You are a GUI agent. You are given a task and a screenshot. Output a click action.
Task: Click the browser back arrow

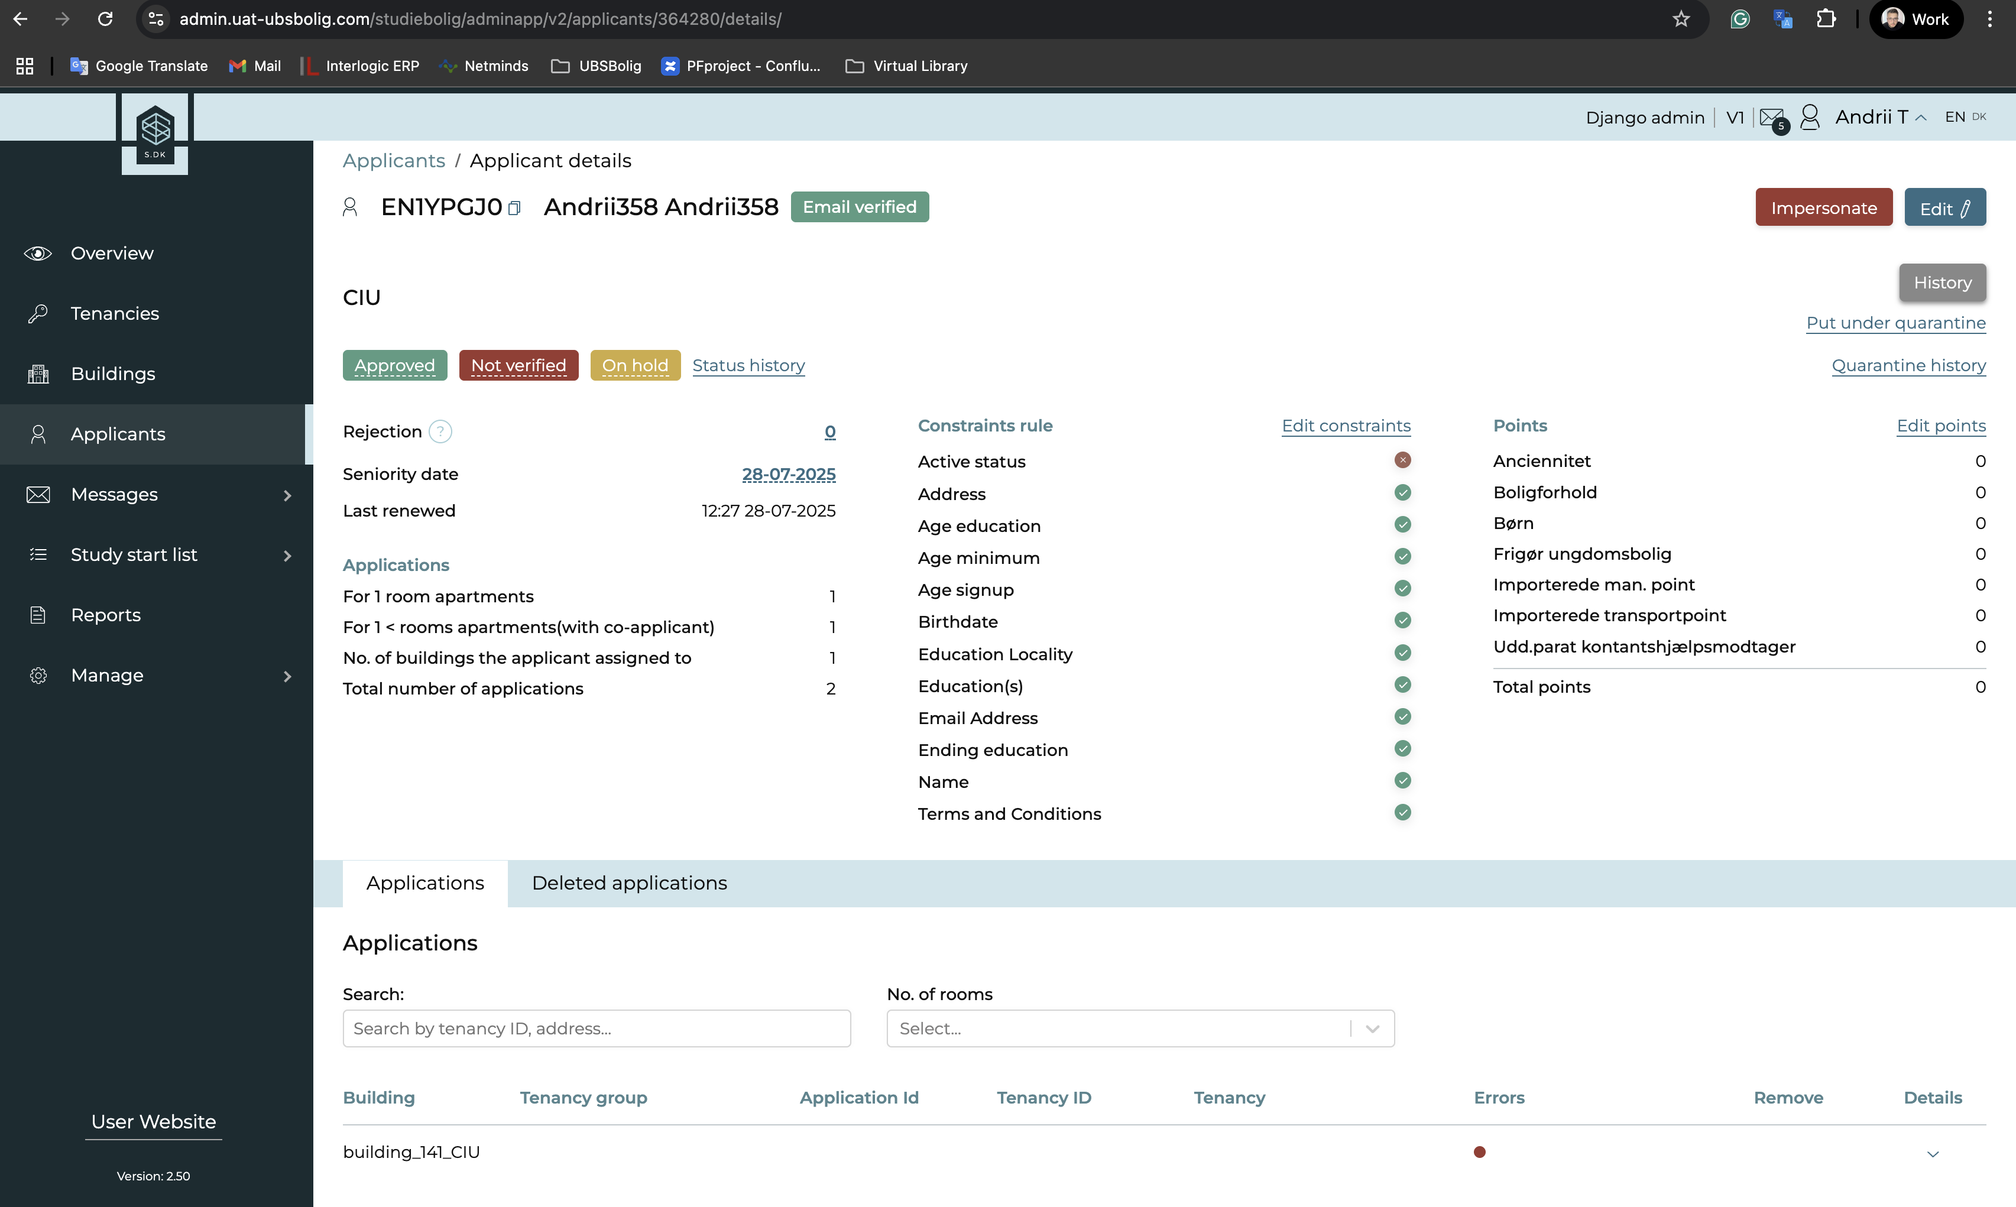point(21,19)
